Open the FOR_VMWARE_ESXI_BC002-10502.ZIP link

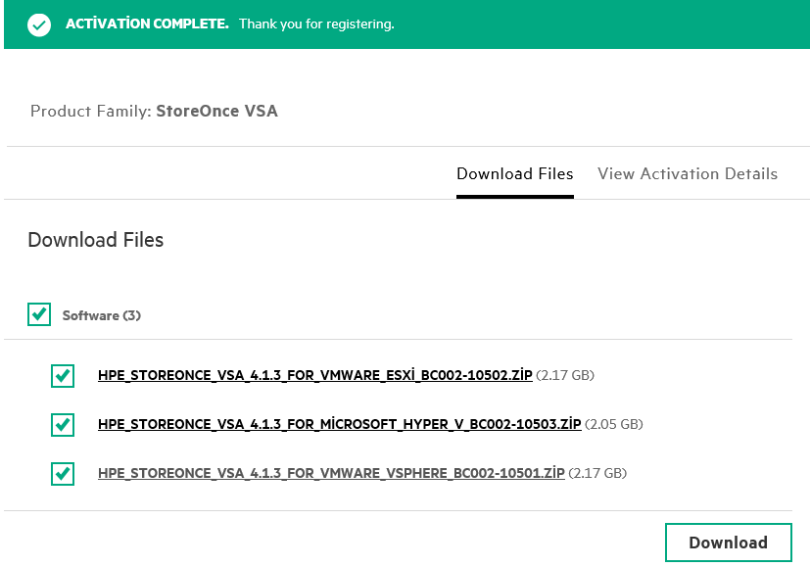tap(315, 375)
